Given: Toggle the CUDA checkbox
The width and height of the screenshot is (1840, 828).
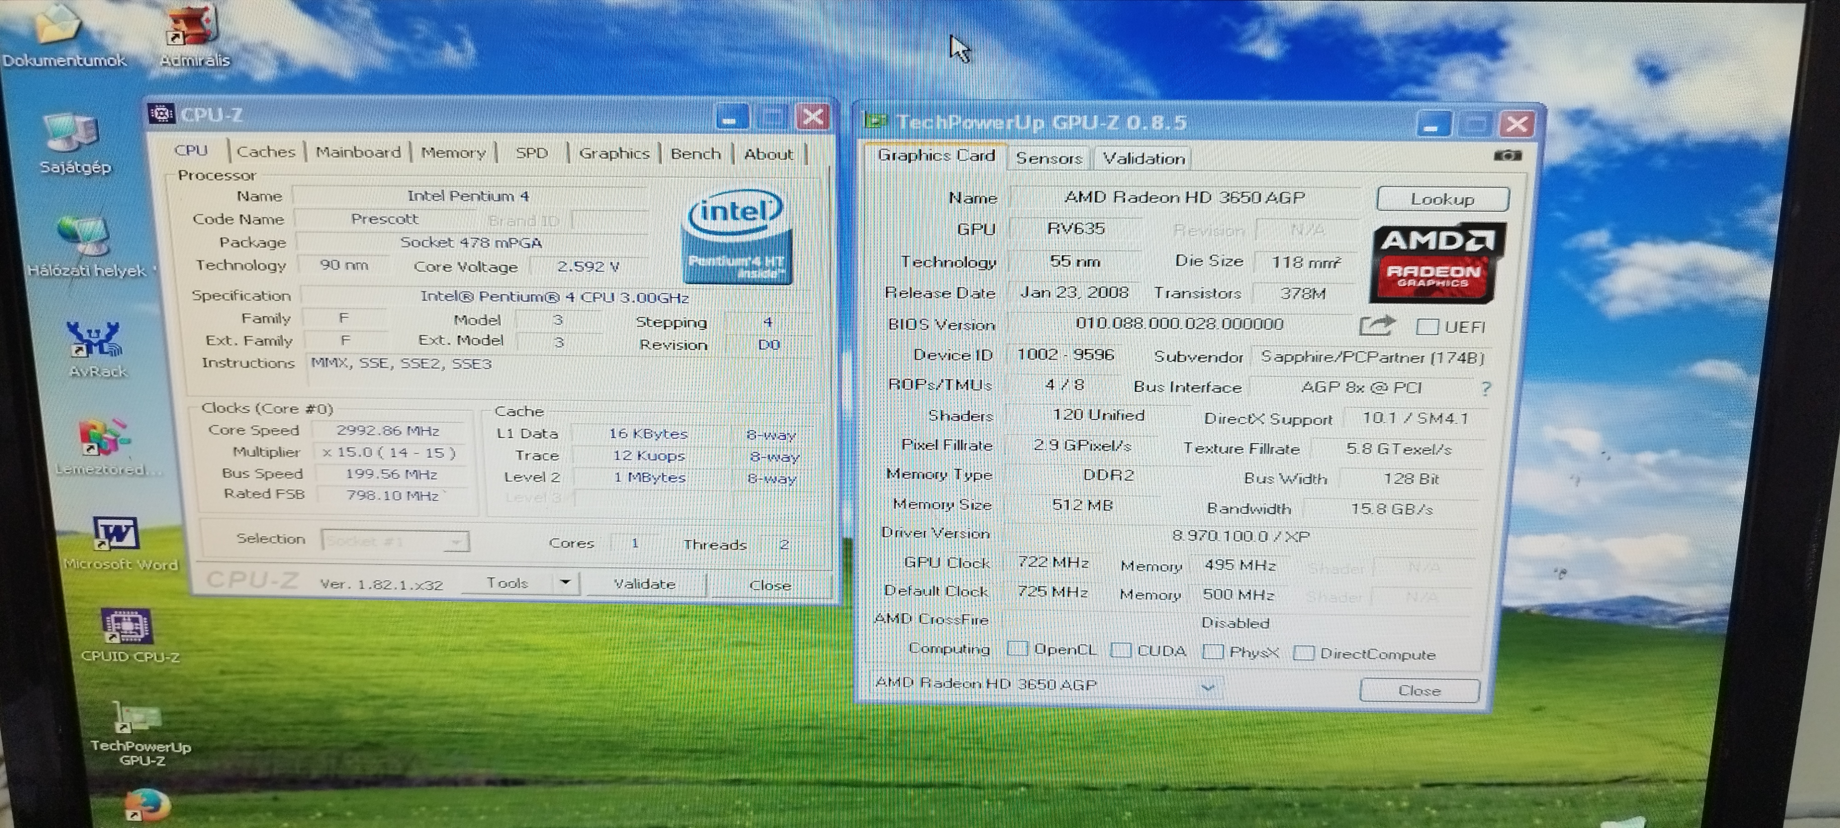Looking at the screenshot, I should pyautogui.click(x=1121, y=650).
